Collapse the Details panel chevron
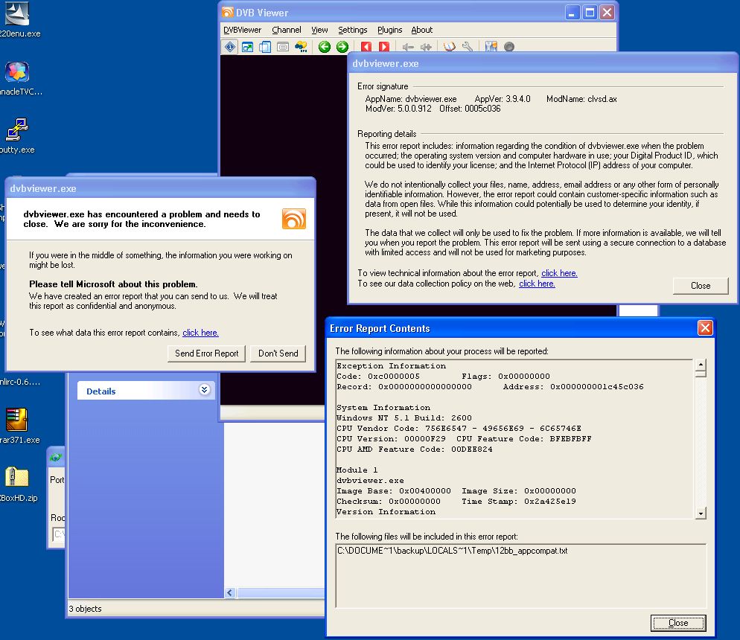740x640 pixels. [x=205, y=390]
